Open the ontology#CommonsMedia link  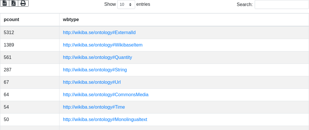click(x=106, y=95)
